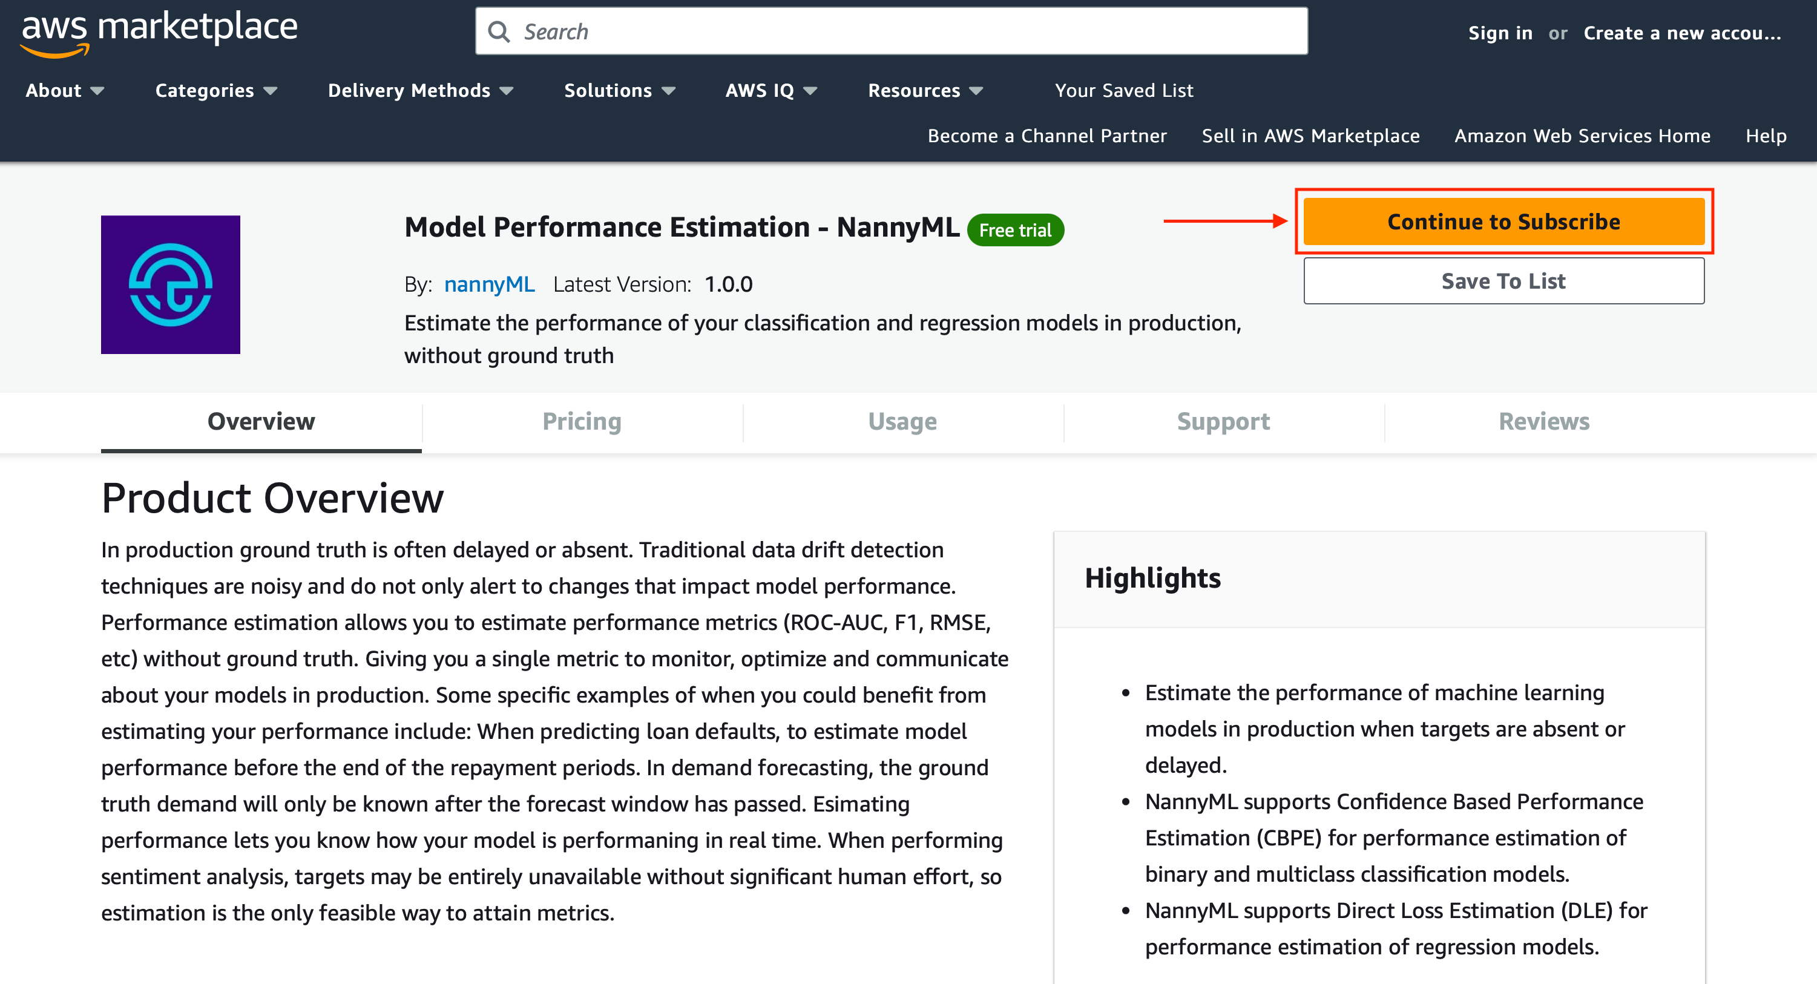
Task: Click the Highlights panel heading
Action: [x=1152, y=578]
